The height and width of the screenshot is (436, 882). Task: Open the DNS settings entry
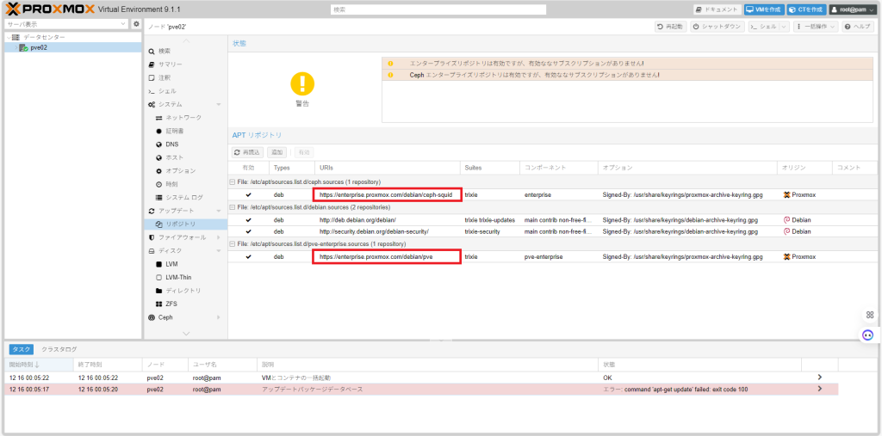(171, 144)
